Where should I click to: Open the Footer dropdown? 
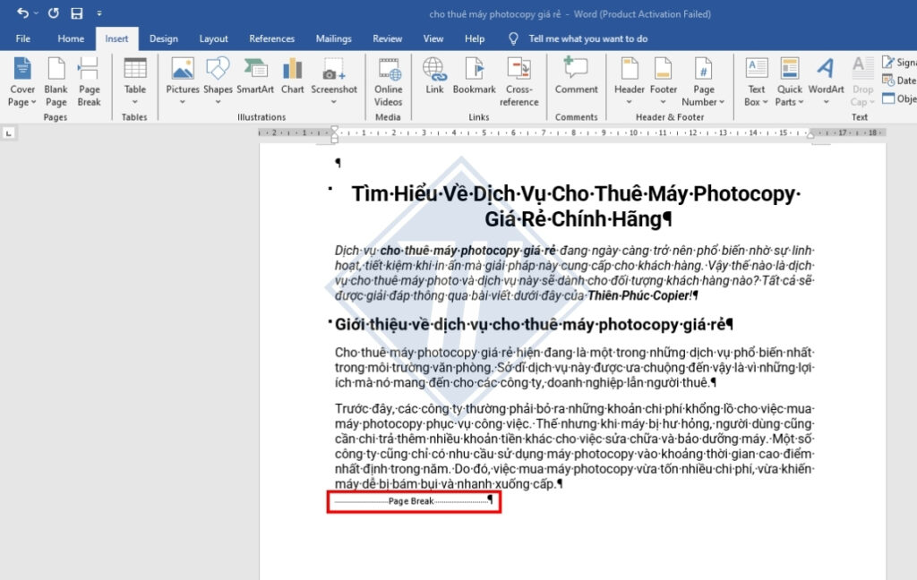tap(664, 81)
